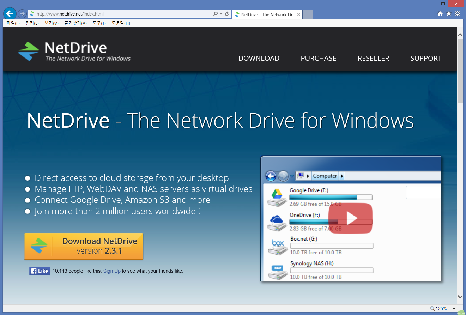This screenshot has width=466, height=315.
Task: Click the Box.net (G:) capacity bar
Action: [x=332, y=246]
